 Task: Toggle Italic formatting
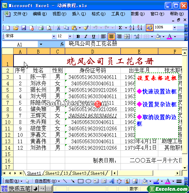86,37
